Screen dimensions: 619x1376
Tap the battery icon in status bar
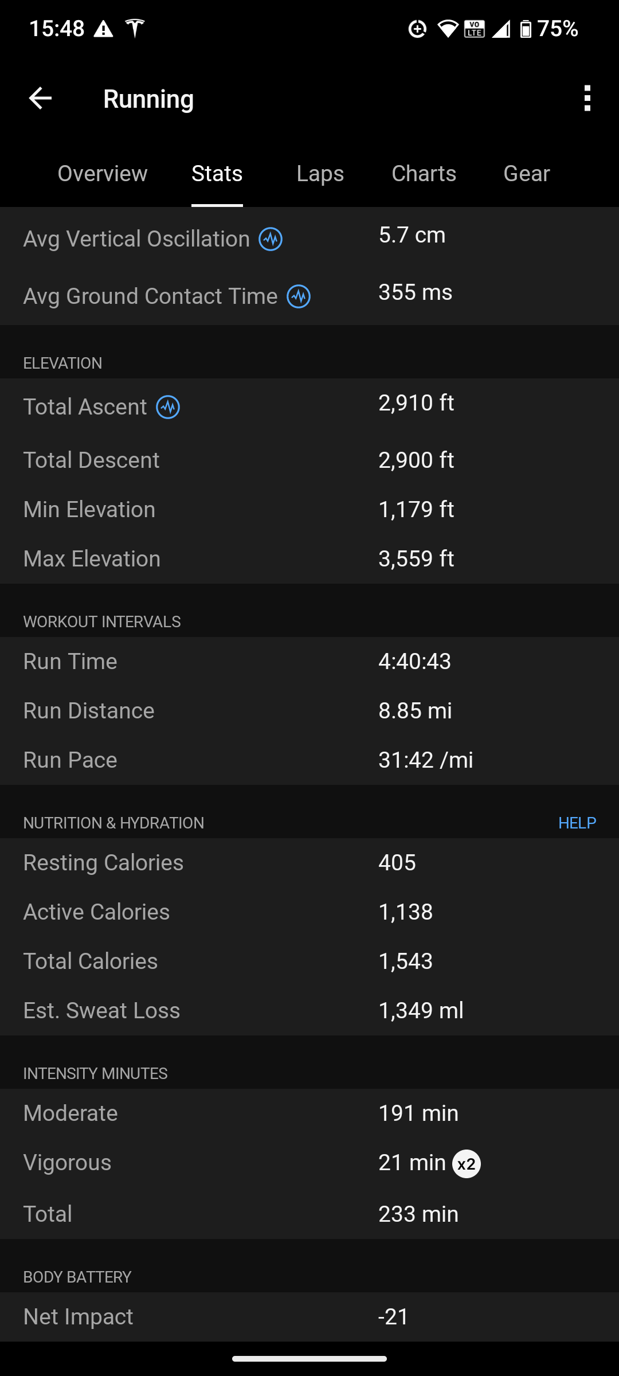pos(525,29)
